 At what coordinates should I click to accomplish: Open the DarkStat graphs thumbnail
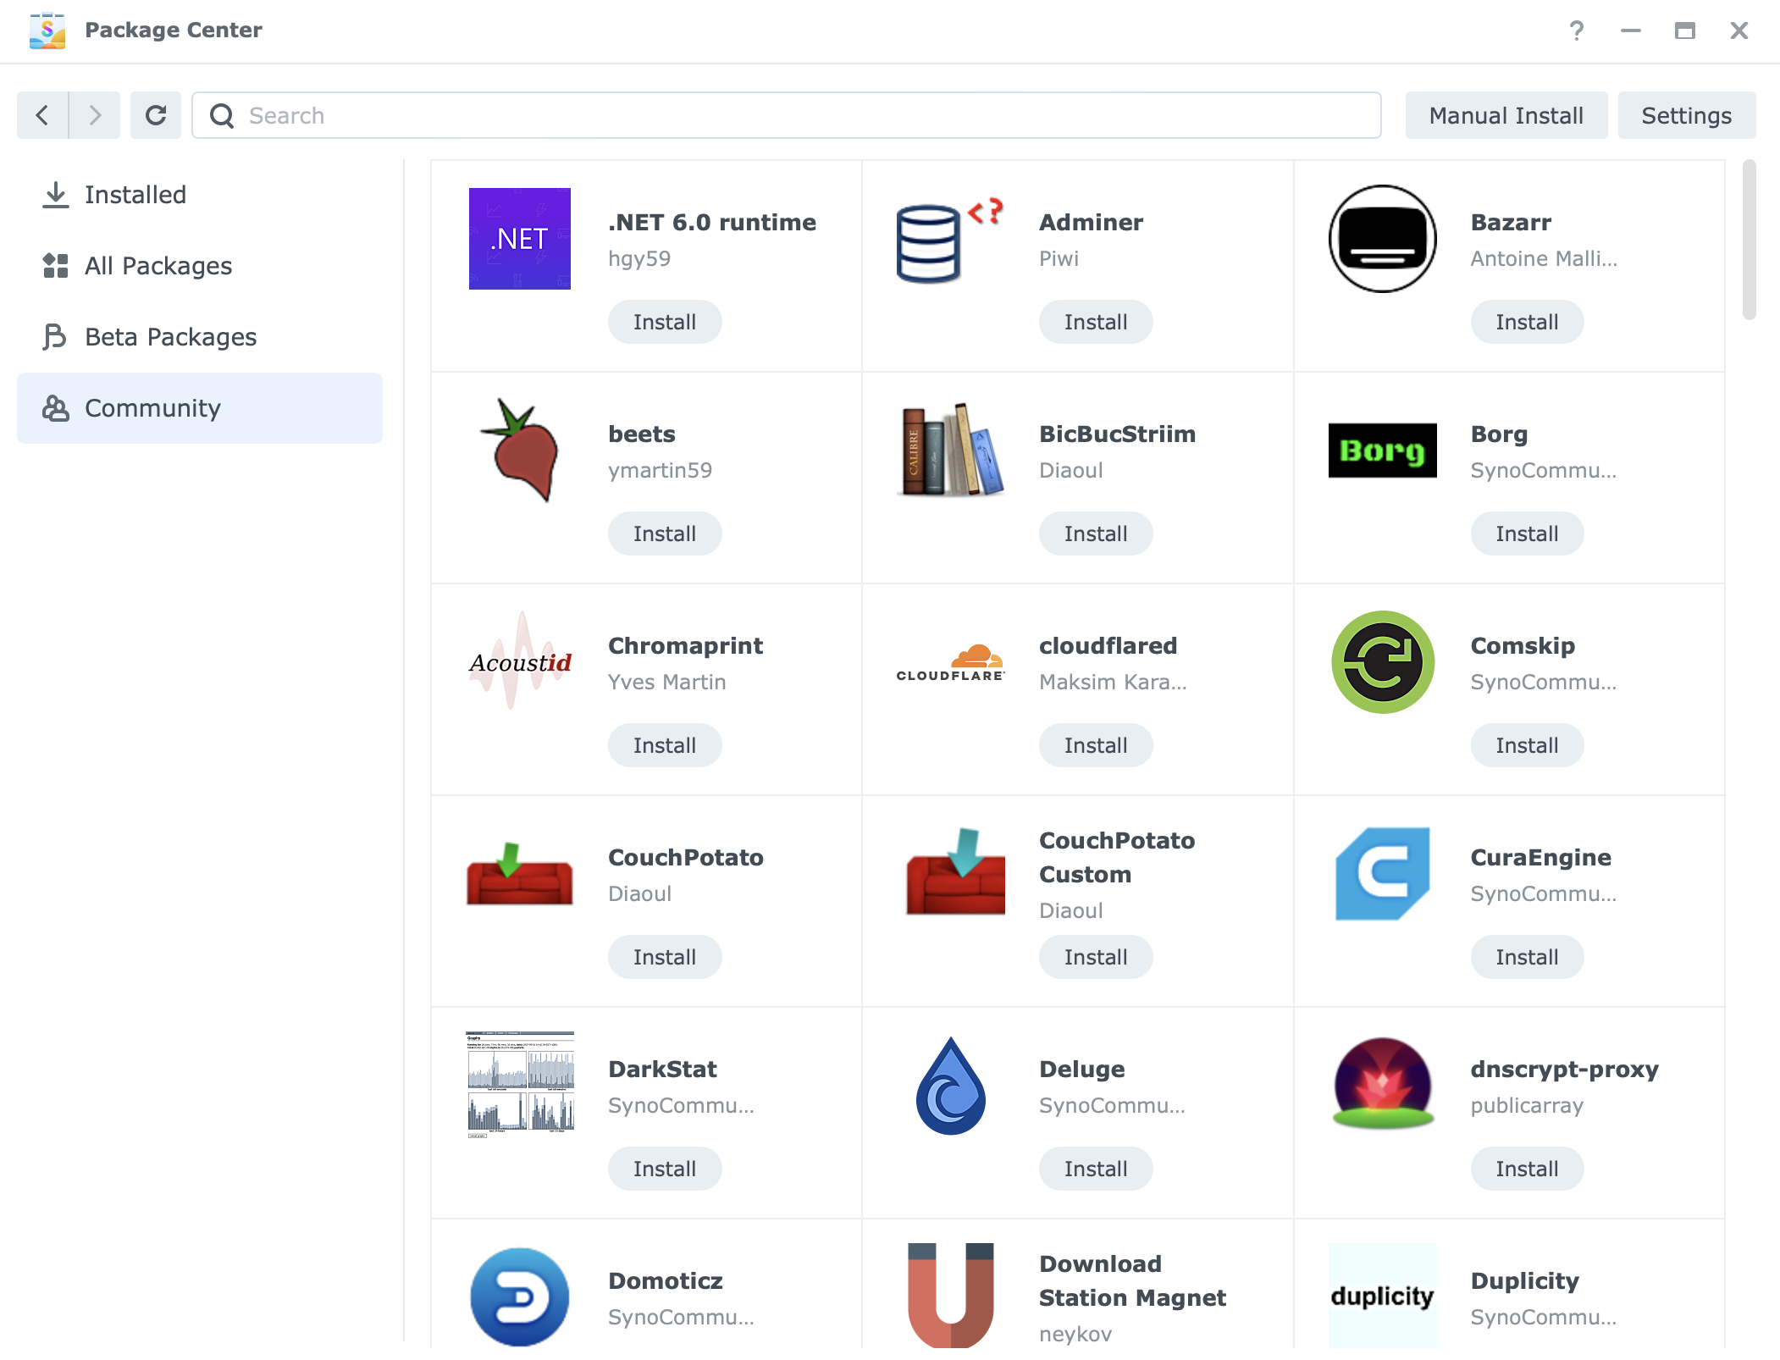click(x=519, y=1084)
